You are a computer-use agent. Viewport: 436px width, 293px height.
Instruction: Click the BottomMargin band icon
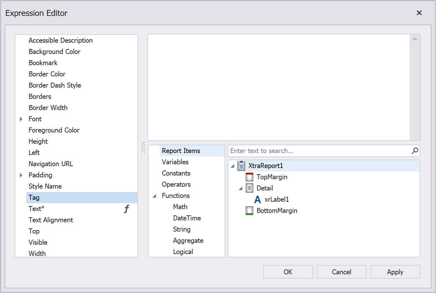point(249,211)
